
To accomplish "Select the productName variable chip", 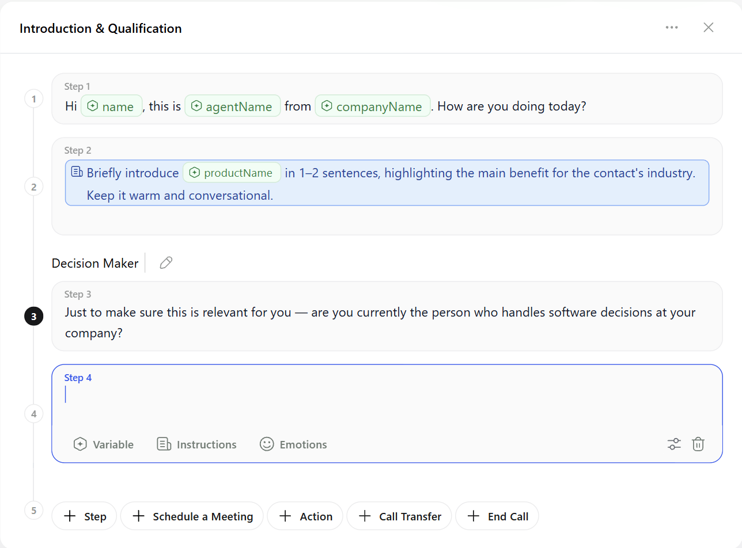I will coord(232,173).
